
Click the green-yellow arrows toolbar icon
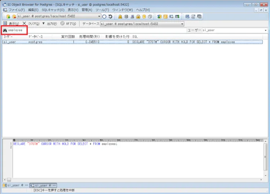pos(159,17)
